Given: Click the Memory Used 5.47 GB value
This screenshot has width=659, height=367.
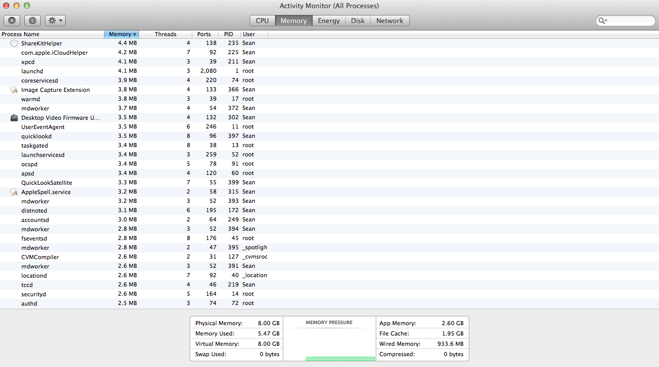Looking at the screenshot, I should tap(269, 333).
